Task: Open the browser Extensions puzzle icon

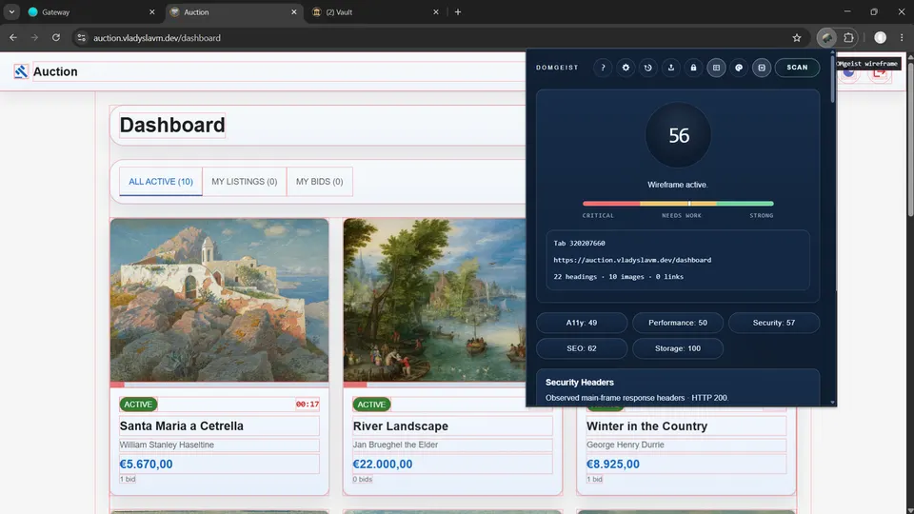Action: [848, 38]
